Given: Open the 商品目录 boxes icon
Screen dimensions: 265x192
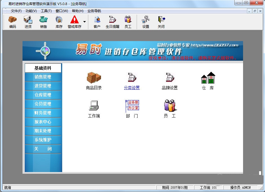Looking at the screenshot, I should 94,78.
